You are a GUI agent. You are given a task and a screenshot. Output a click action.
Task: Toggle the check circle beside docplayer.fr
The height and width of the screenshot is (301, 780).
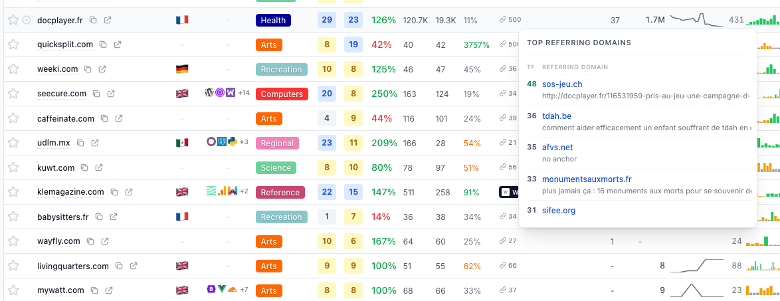pos(27,20)
